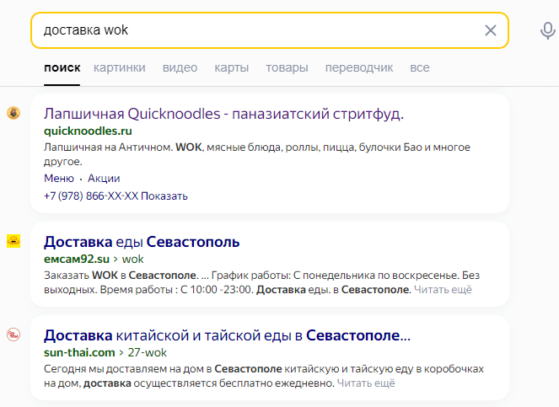Open the Акции sitelink

pos(104,178)
